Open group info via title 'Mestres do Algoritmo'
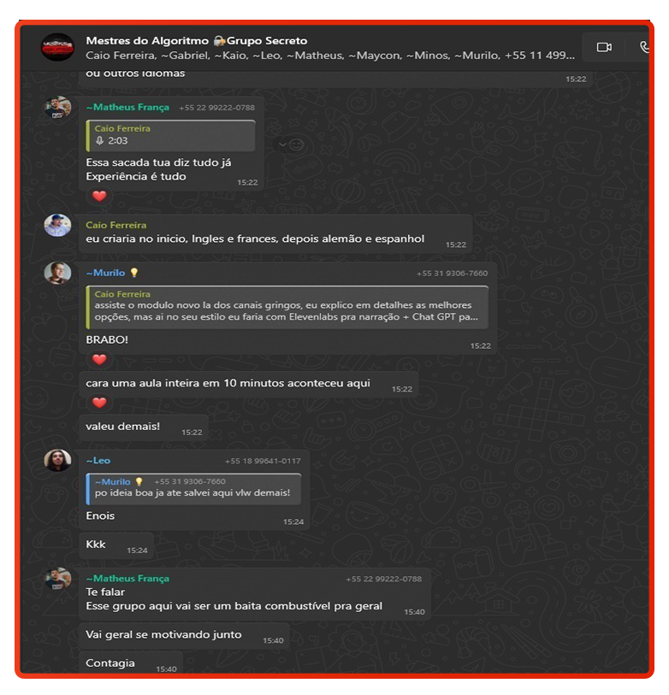The width and height of the screenshot is (669, 695). 147,41
